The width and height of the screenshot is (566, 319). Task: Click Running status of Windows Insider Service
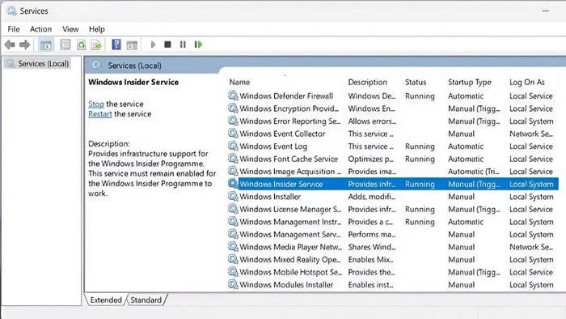pyautogui.click(x=420, y=185)
